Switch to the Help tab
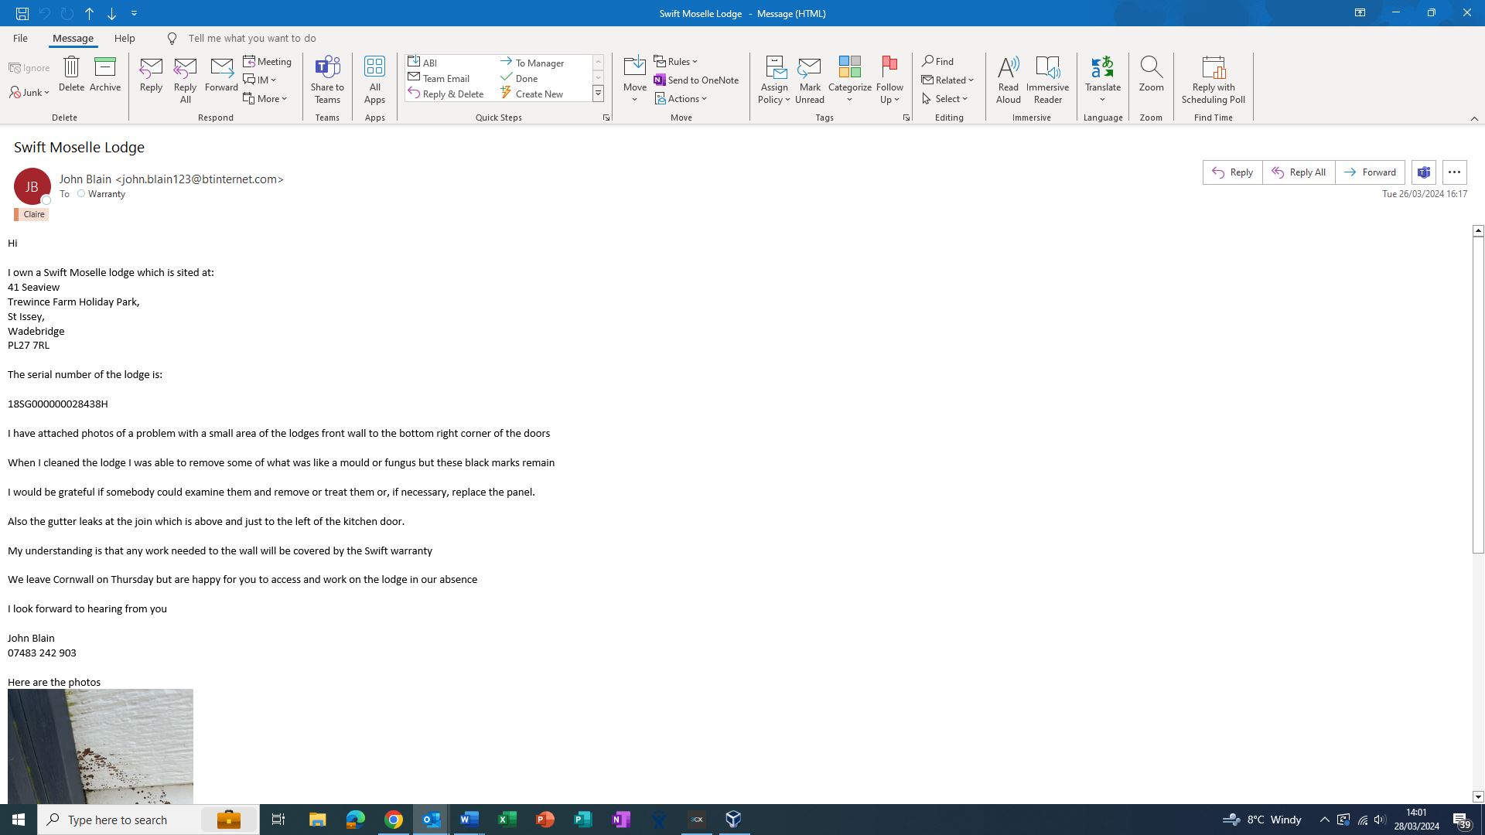This screenshot has height=835, width=1485. [x=125, y=38]
